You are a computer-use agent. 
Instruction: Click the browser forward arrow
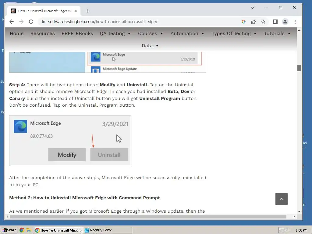pos(21,22)
